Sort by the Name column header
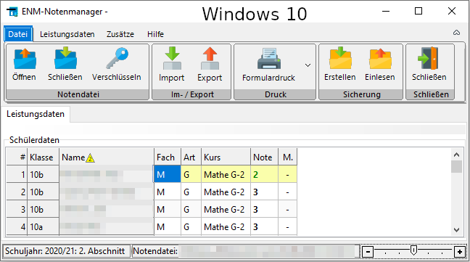The image size is (470, 262). (107, 157)
